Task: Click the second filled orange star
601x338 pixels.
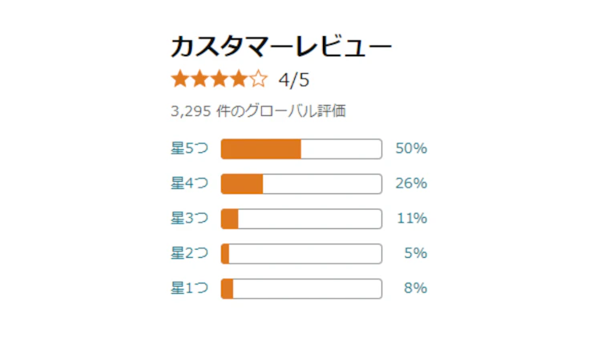Action: coord(200,79)
